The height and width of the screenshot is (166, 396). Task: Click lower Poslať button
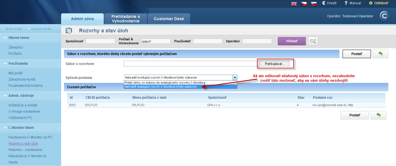(355, 115)
